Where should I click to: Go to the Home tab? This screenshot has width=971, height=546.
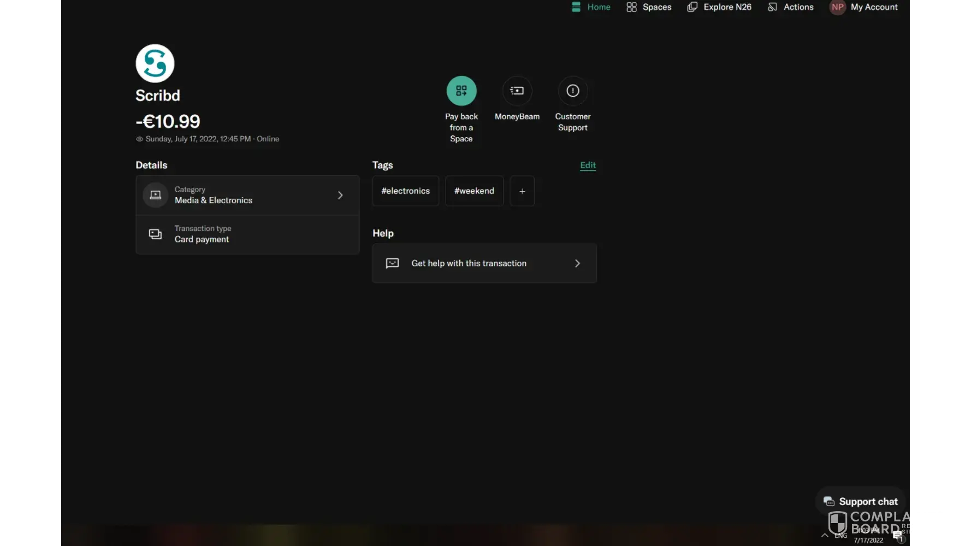pyautogui.click(x=591, y=7)
